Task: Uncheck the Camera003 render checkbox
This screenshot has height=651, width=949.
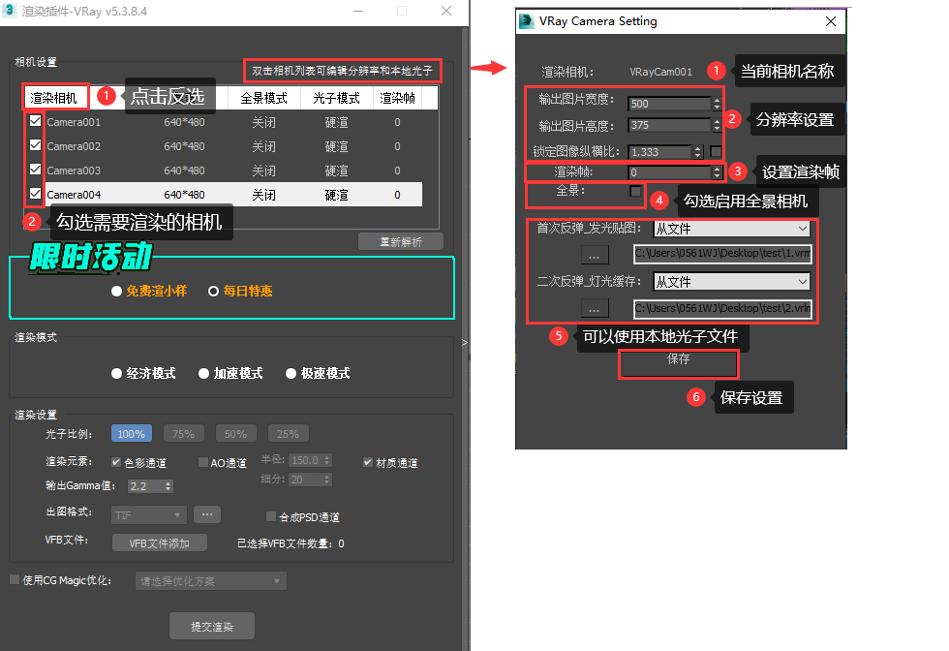Action: (35, 170)
